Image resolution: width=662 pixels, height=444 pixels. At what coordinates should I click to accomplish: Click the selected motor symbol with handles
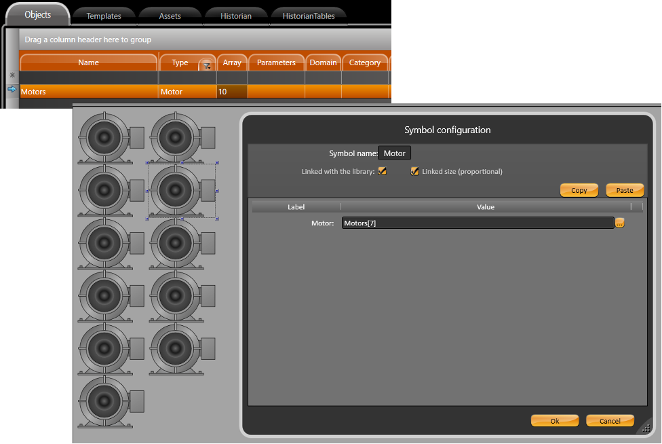pyautogui.click(x=182, y=191)
